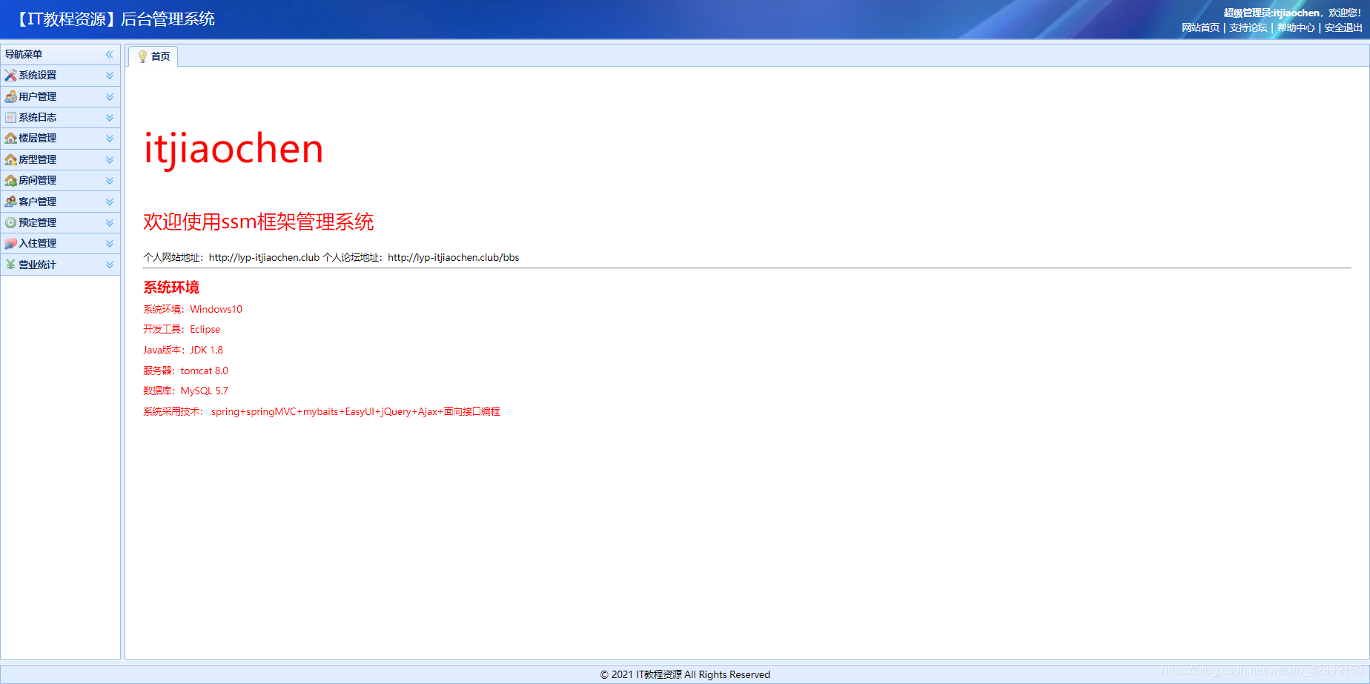Click the 系统采用技术 technology stack line
This screenshot has width=1370, height=684.
[322, 411]
